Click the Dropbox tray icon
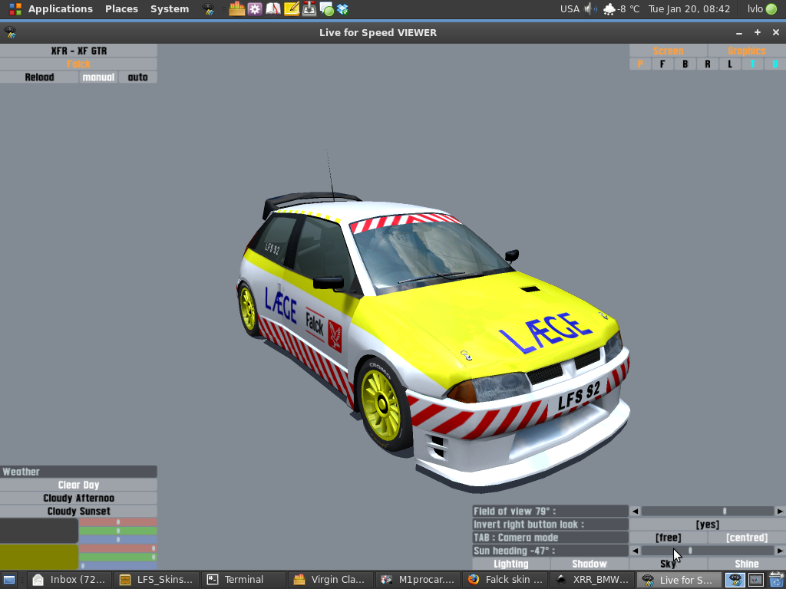 [343, 9]
